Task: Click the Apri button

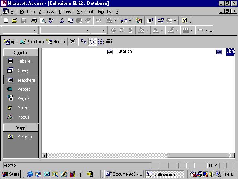Action: pyautogui.click(x=11, y=41)
